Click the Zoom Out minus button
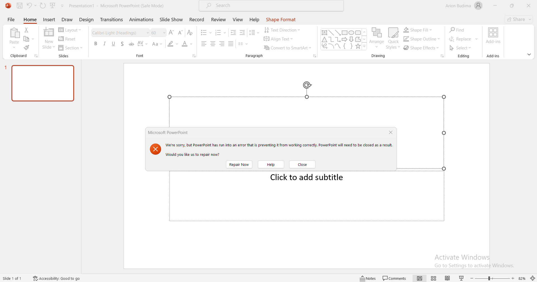Viewport: 537px width, 282px height. tap(472, 278)
